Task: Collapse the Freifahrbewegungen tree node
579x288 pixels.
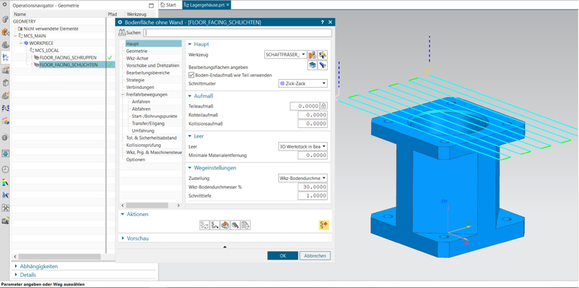Action: pos(122,94)
